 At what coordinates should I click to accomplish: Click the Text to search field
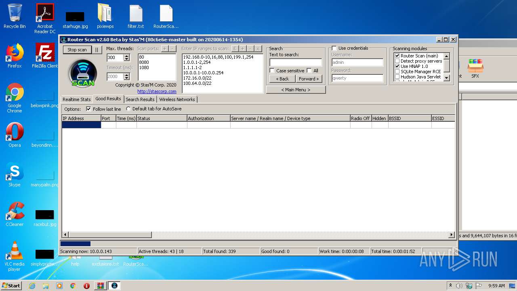tap(296, 62)
